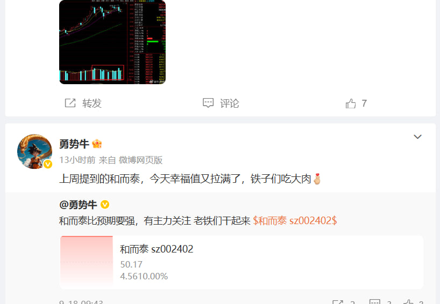
Task: Open the @勇势牛 reposted author link
Action: click(x=78, y=205)
